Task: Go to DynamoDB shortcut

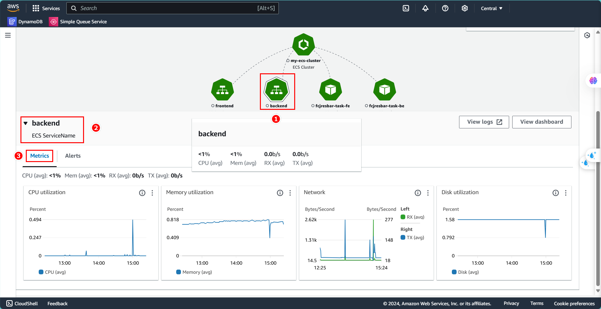Action: click(x=25, y=22)
